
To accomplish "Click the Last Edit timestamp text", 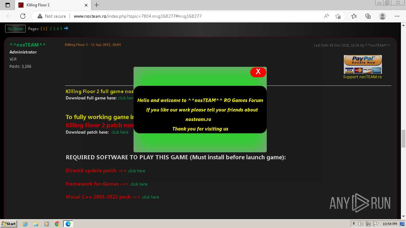I will coord(352,45).
